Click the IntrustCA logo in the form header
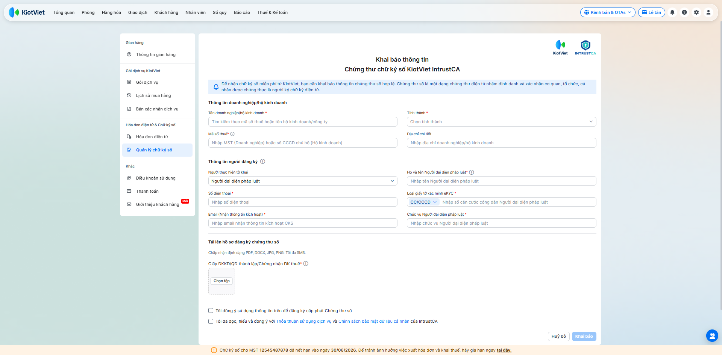This screenshot has width=722, height=355. (585, 48)
